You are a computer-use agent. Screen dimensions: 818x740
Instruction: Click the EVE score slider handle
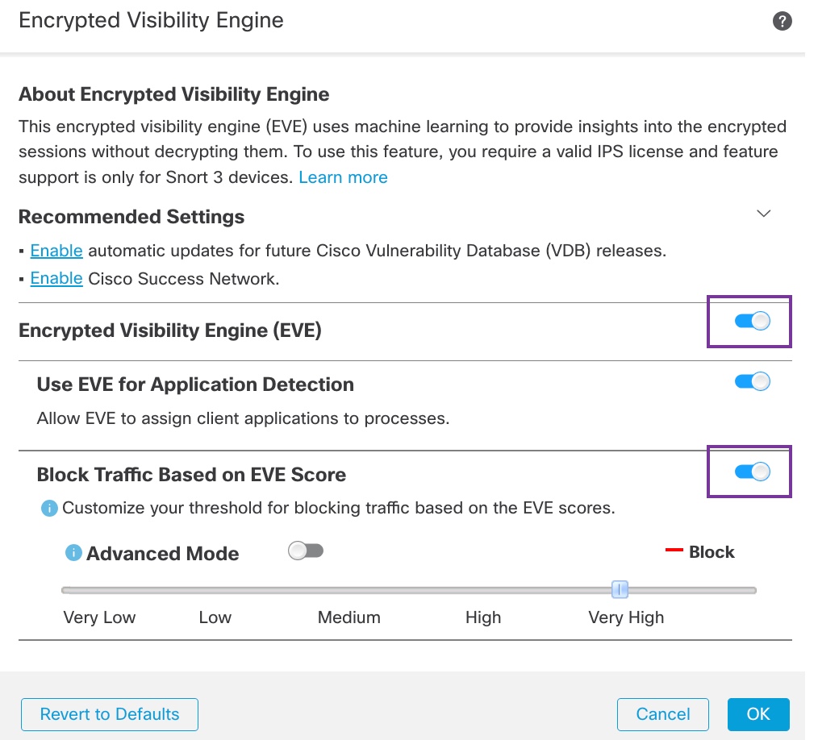[620, 590]
